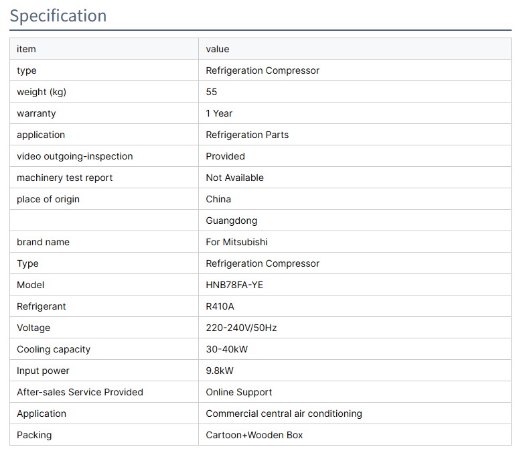The image size is (519, 453).
Task: Select the 'Not Available' test report value
Action: coord(234,178)
